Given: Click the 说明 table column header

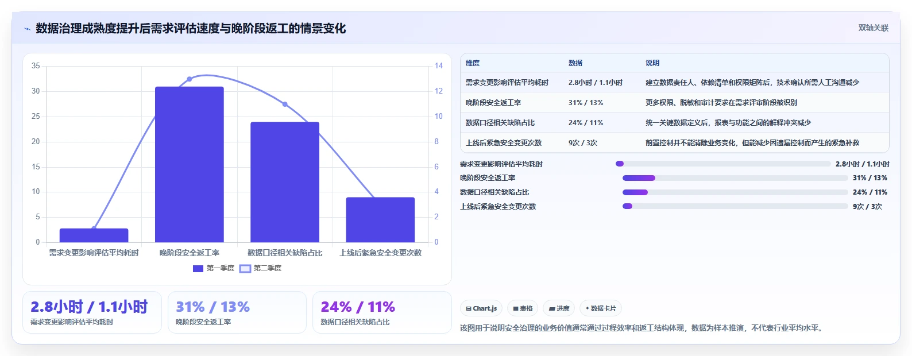Looking at the screenshot, I should click(x=652, y=63).
